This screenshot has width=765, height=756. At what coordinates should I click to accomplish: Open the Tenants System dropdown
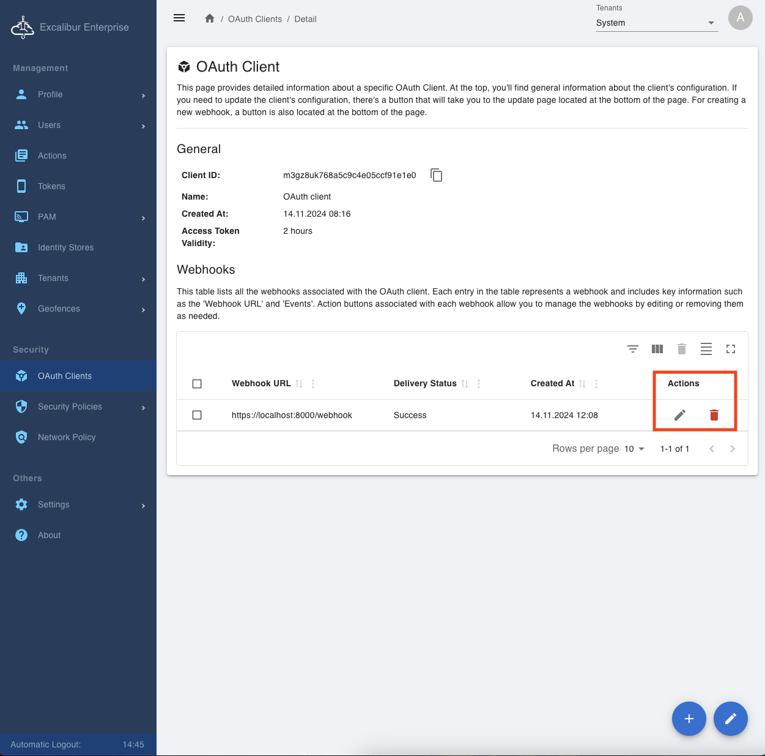(656, 23)
